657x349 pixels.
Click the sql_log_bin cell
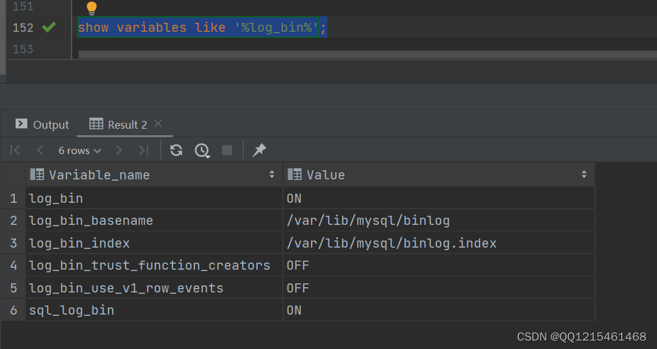point(154,310)
